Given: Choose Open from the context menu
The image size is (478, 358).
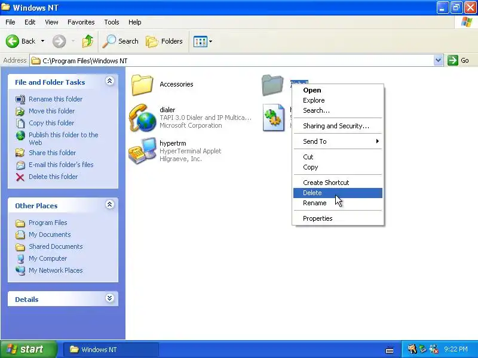Looking at the screenshot, I should (338, 90).
